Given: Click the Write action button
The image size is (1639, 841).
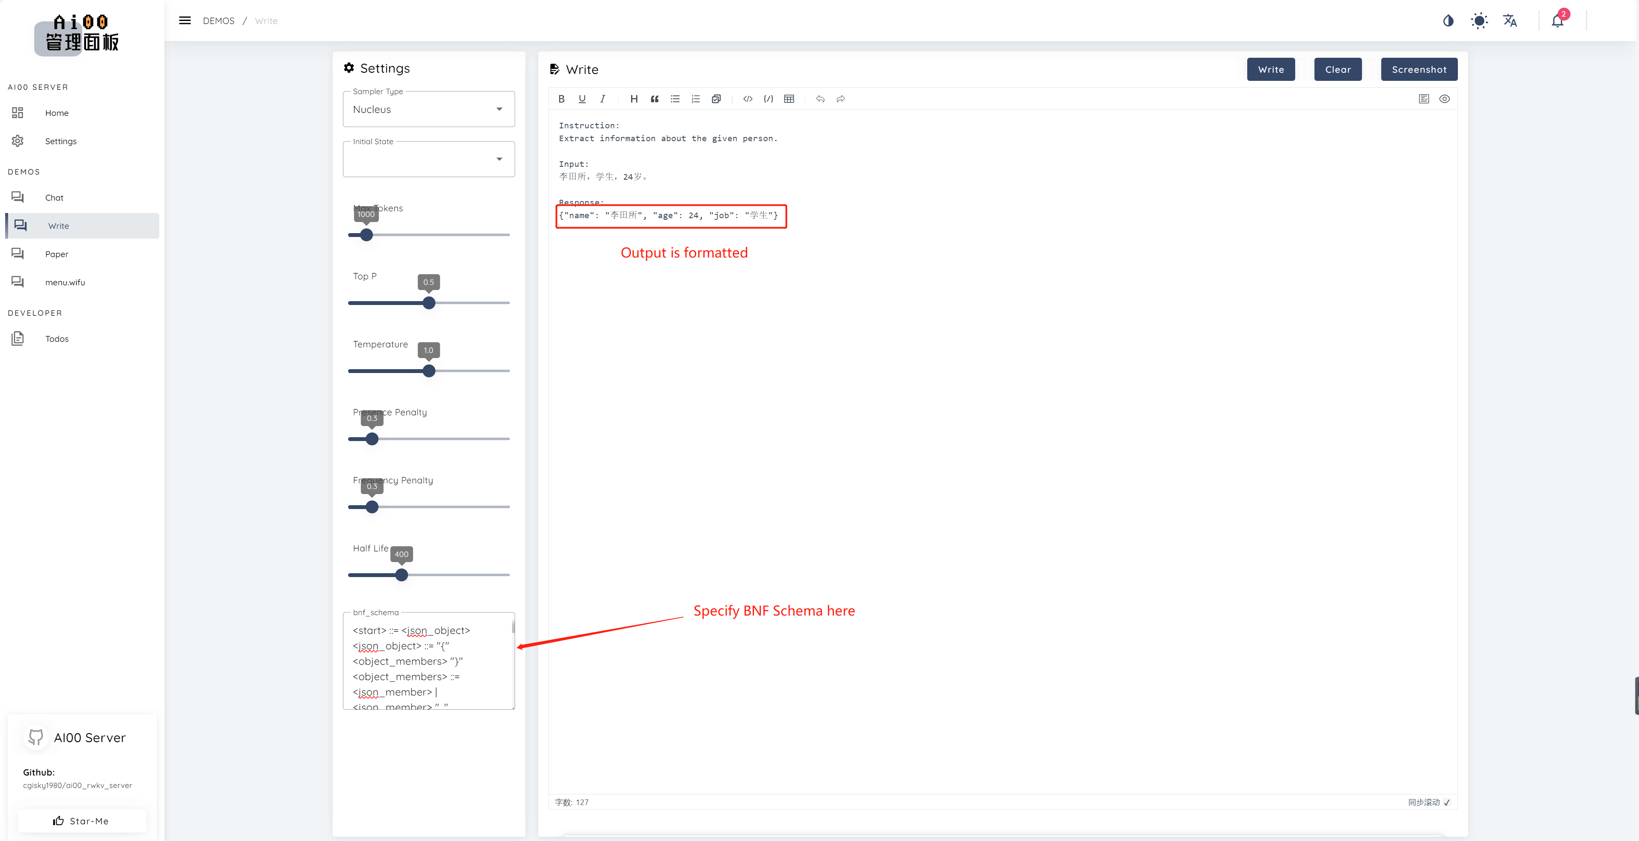Looking at the screenshot, I should (x=1271, y=68).
